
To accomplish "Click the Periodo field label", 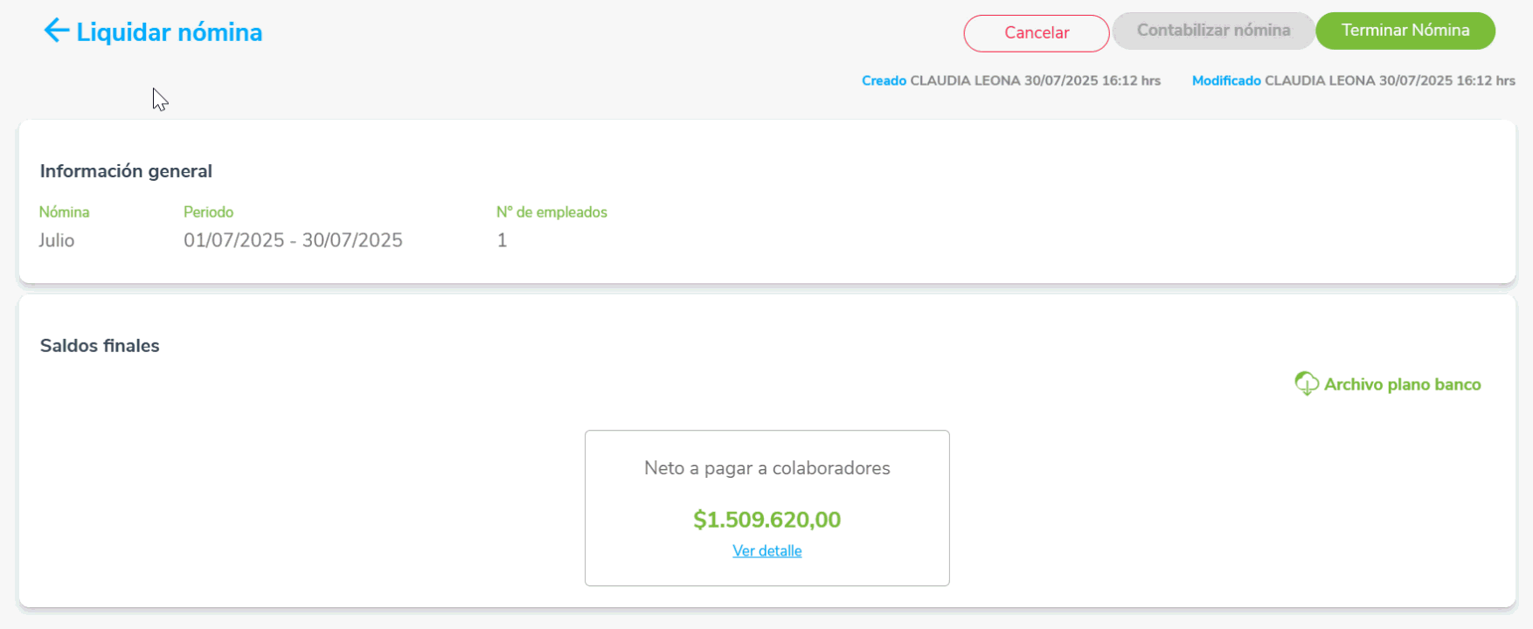I will (208, 212).
